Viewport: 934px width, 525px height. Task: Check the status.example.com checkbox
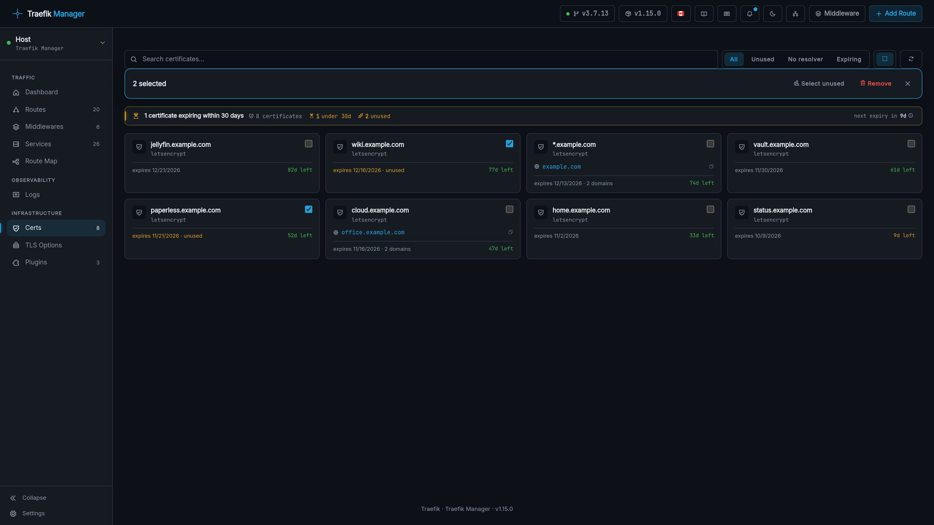pyautogui.click(x=911, y=210)
